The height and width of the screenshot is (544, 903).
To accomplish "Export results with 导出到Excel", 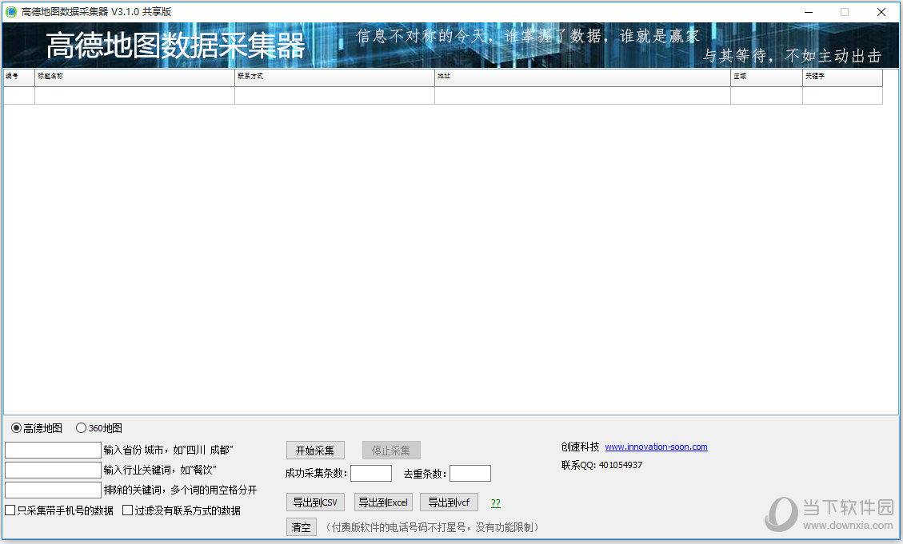I will tap(383, 502).
